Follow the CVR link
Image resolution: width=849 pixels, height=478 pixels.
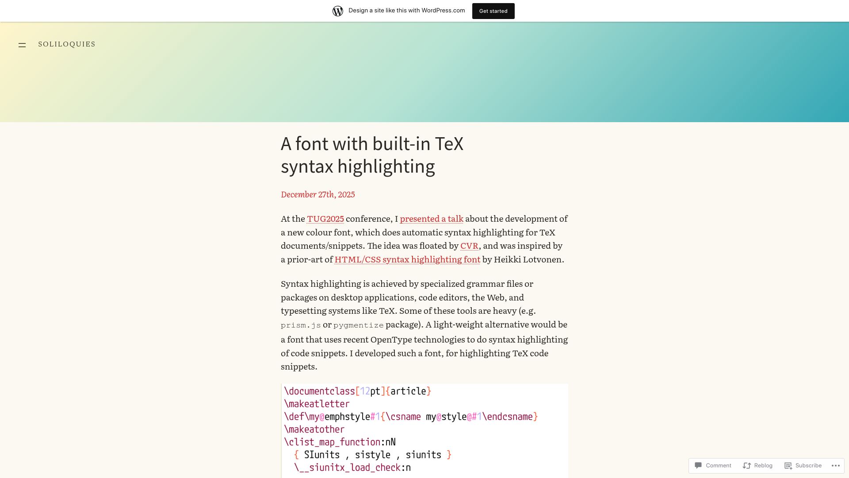469,246
